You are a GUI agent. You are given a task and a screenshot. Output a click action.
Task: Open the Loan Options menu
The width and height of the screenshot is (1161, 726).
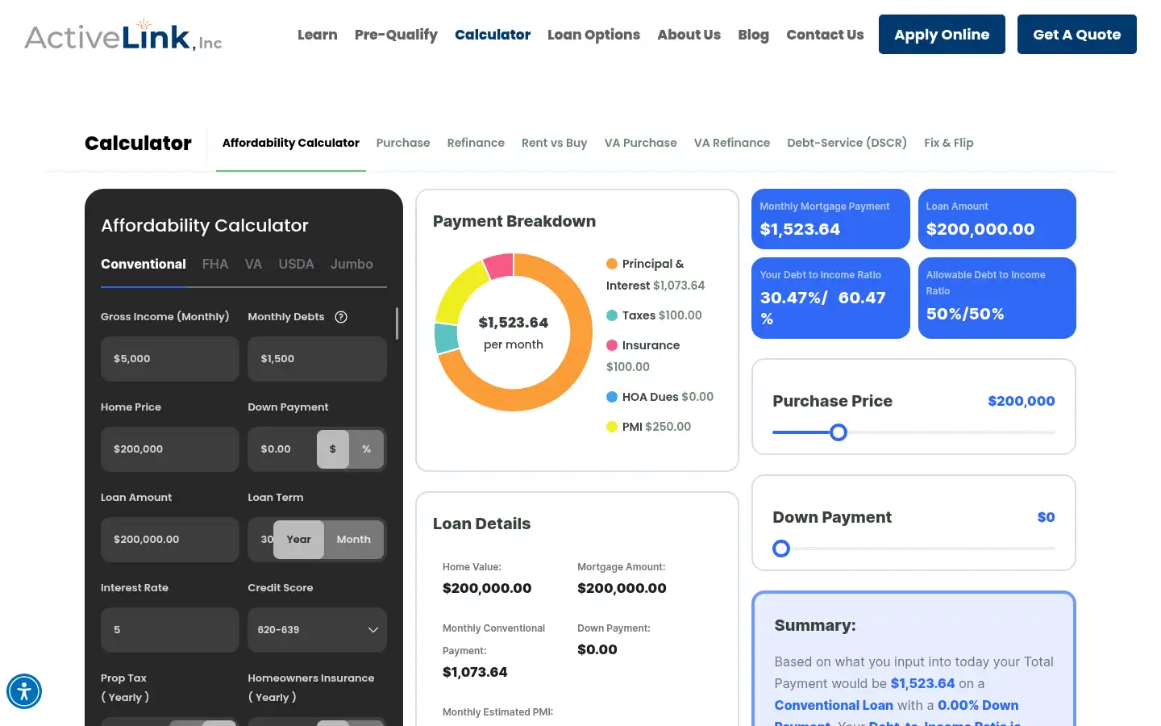pyautogui.click(x=593, y=35)
